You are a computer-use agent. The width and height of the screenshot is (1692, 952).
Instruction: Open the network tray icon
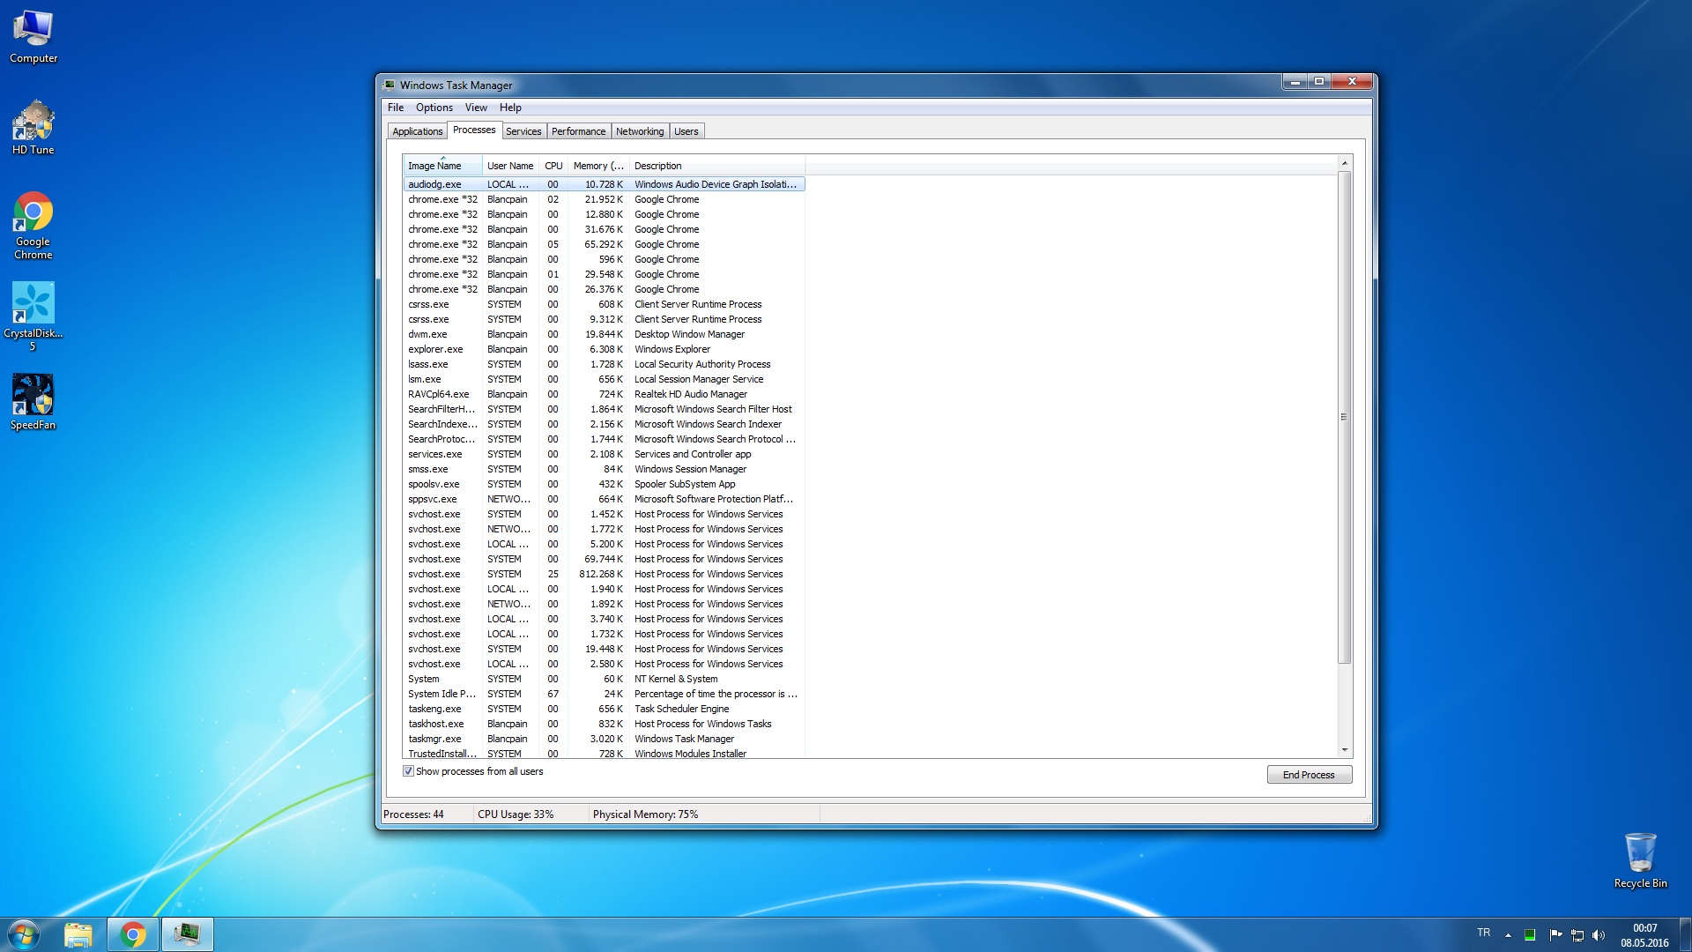click(1577, 934)
